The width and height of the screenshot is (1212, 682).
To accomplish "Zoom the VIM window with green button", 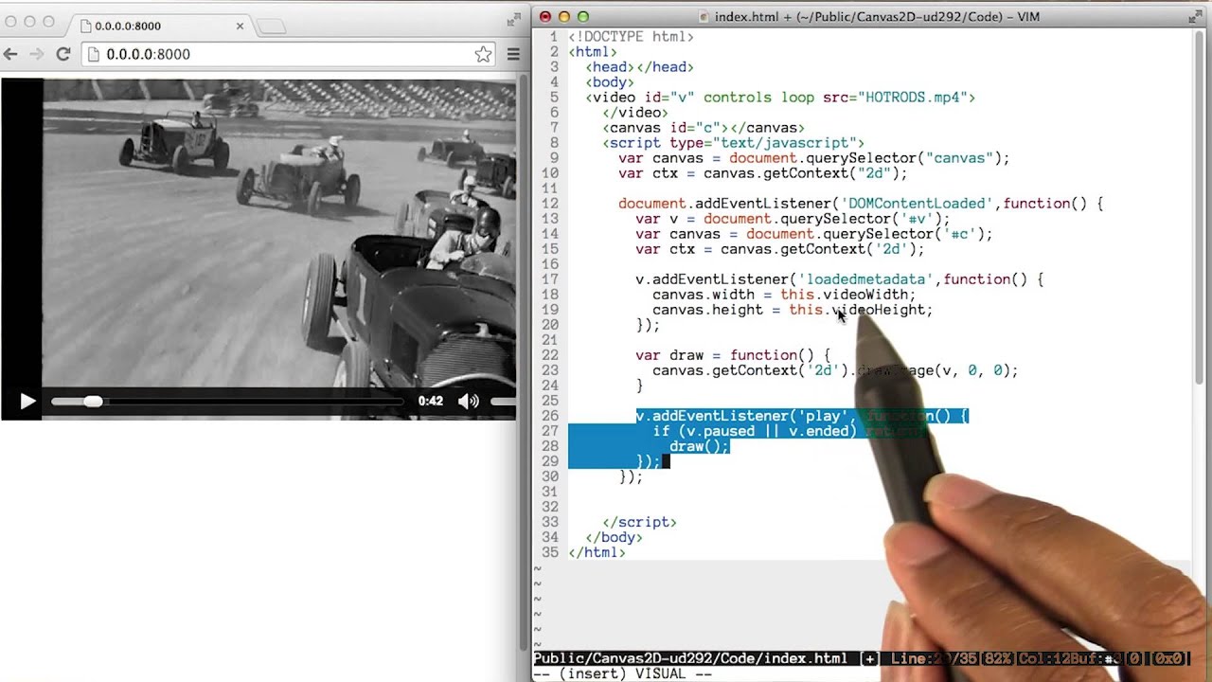I will click(x=583, y=16).
